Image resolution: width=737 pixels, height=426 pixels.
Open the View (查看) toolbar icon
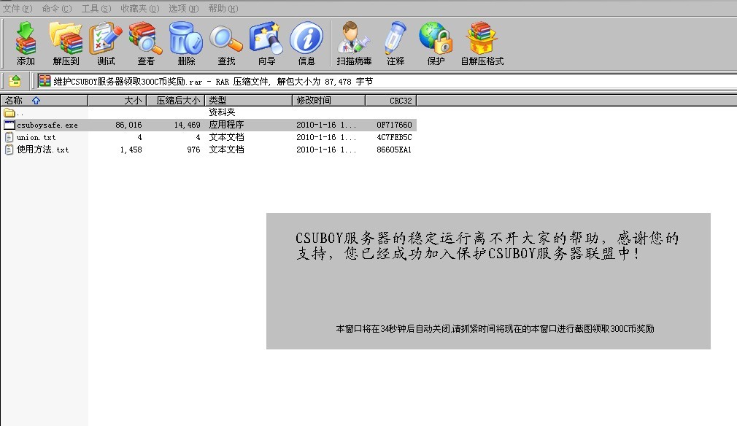[146, 39]
